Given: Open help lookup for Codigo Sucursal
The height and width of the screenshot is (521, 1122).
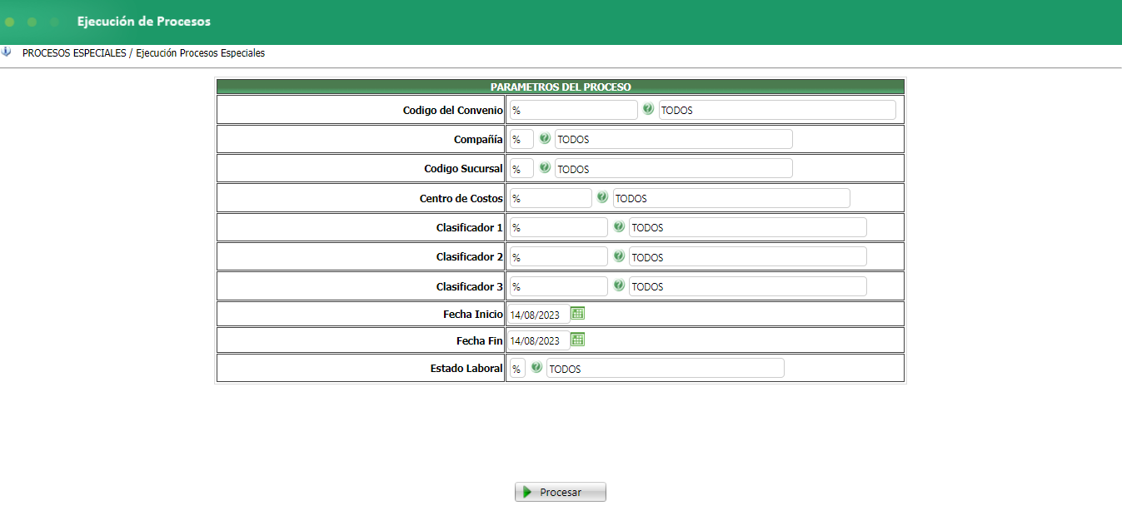Looking at the screenshot, I should (x=545, y=167).
